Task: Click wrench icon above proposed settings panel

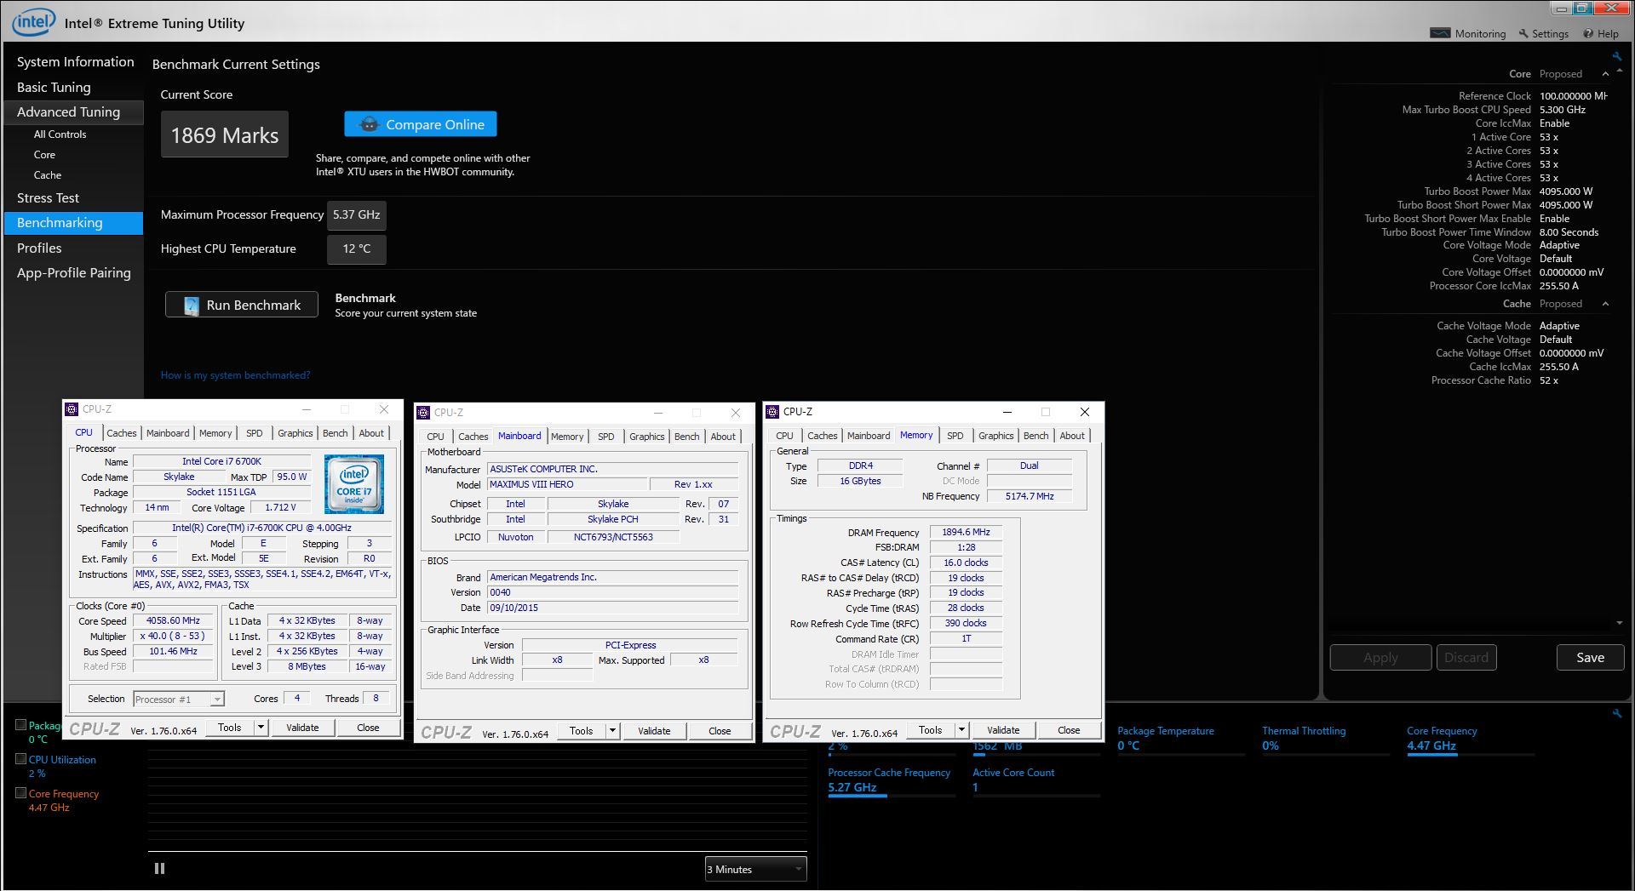Action: [1616, 56]
